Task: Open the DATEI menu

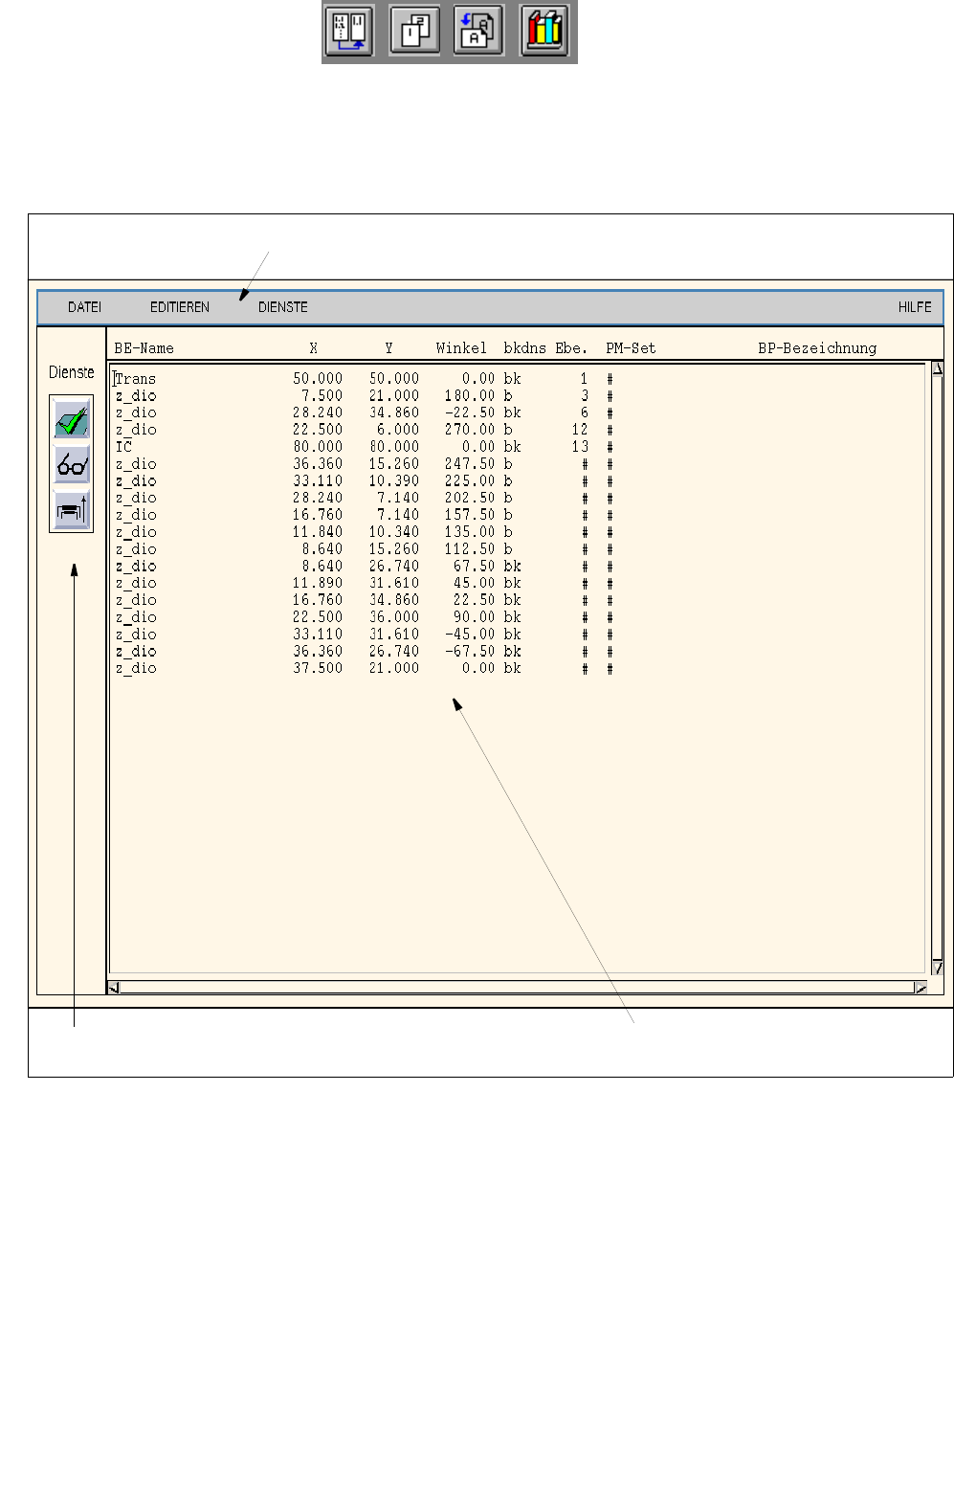Action: [x=84, y=307]
